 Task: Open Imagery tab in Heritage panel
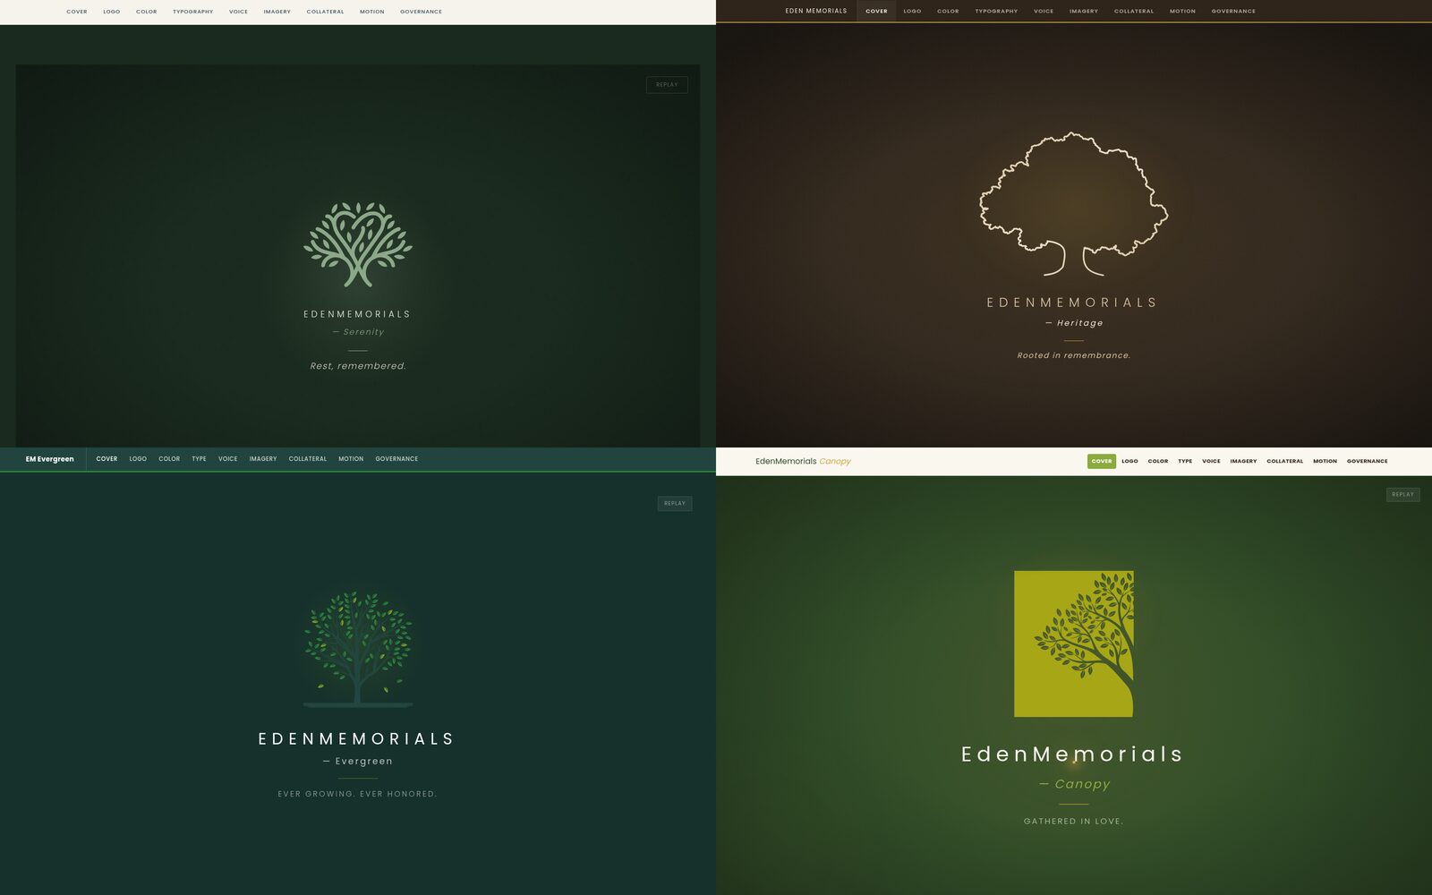click(1084, 11)
